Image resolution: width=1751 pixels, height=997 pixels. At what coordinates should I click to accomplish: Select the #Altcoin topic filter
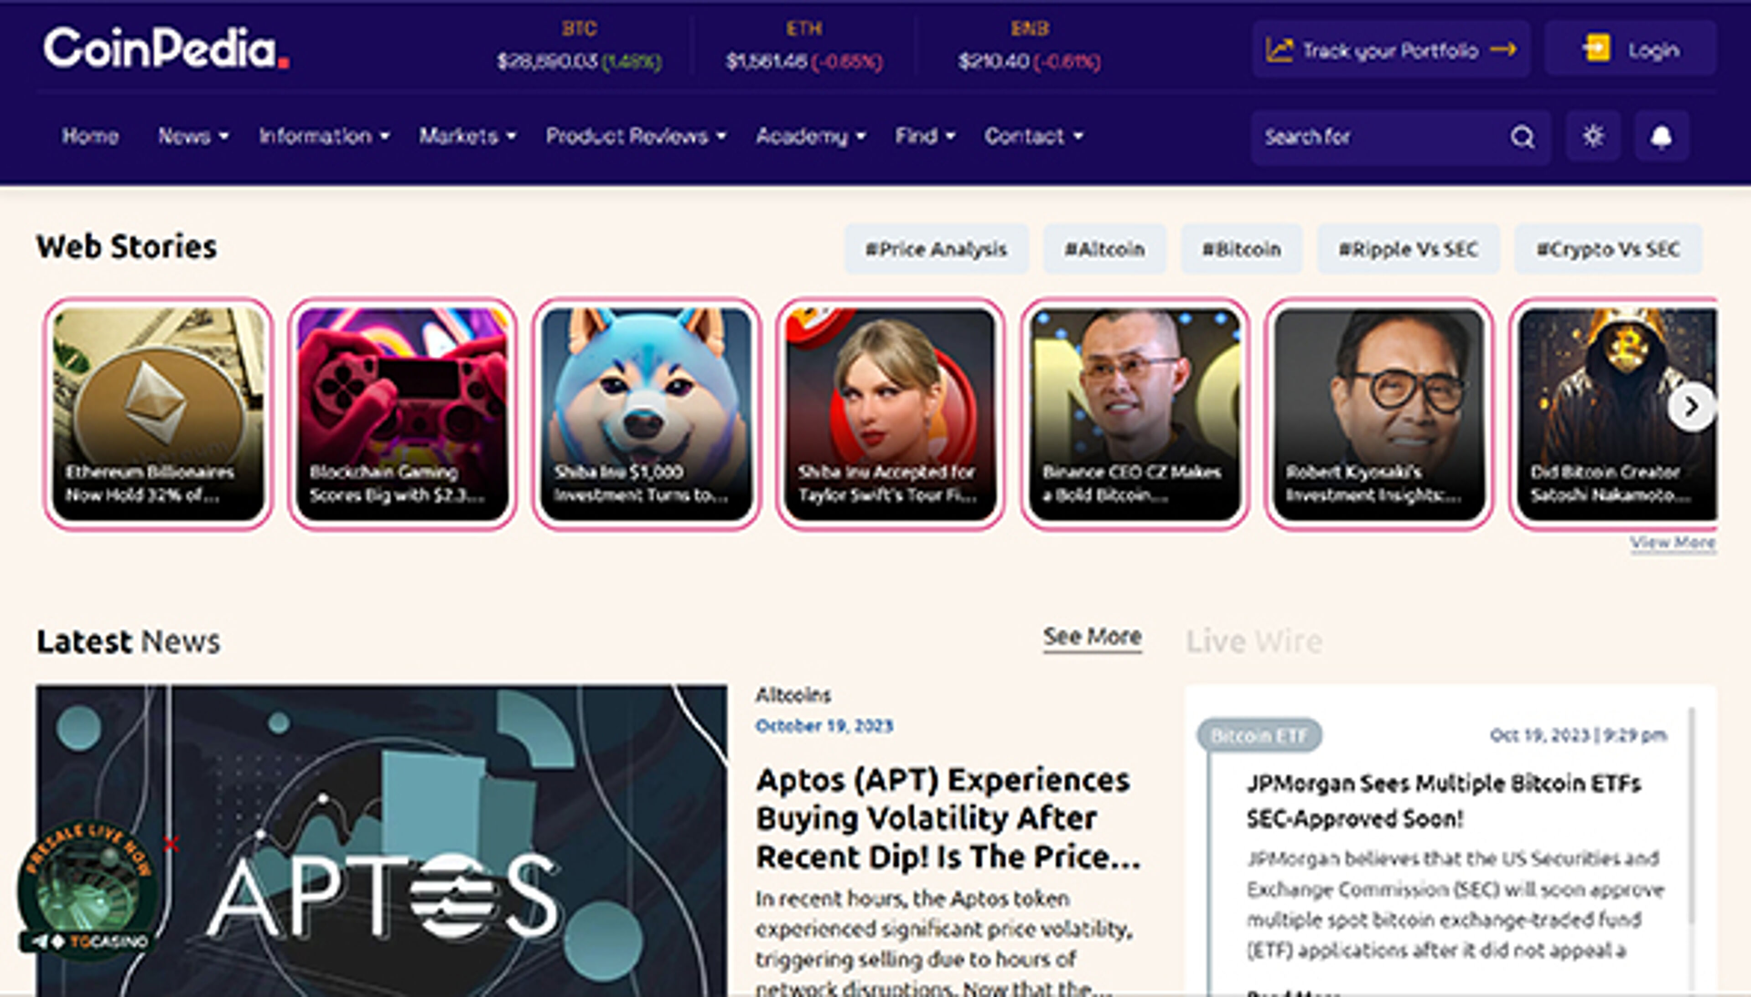click(x=1104, y=249)
